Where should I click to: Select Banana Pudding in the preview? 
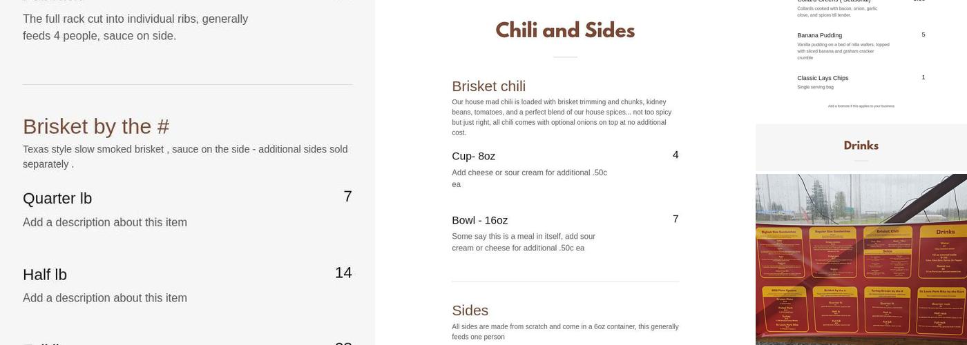pyautogui.click(x=819, y=35)
